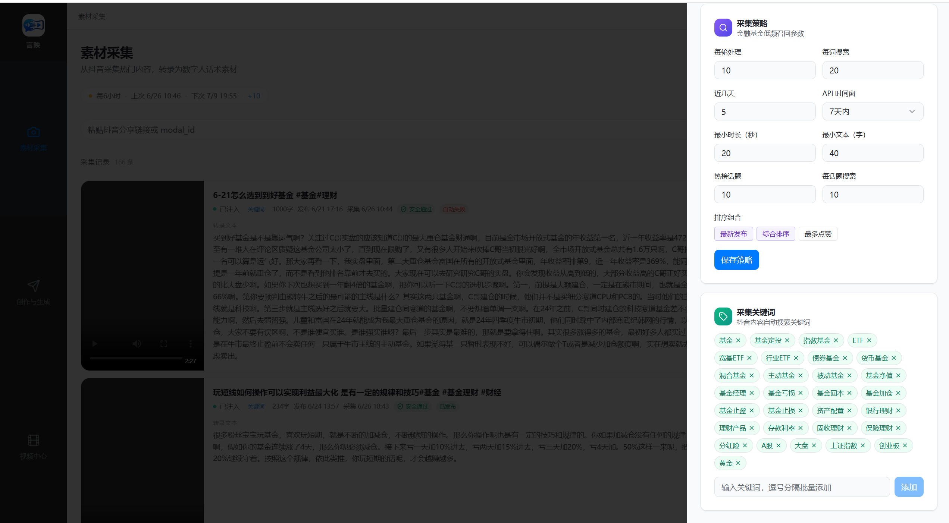Remove the 上证指数 keyword tag

click(862, 445)
